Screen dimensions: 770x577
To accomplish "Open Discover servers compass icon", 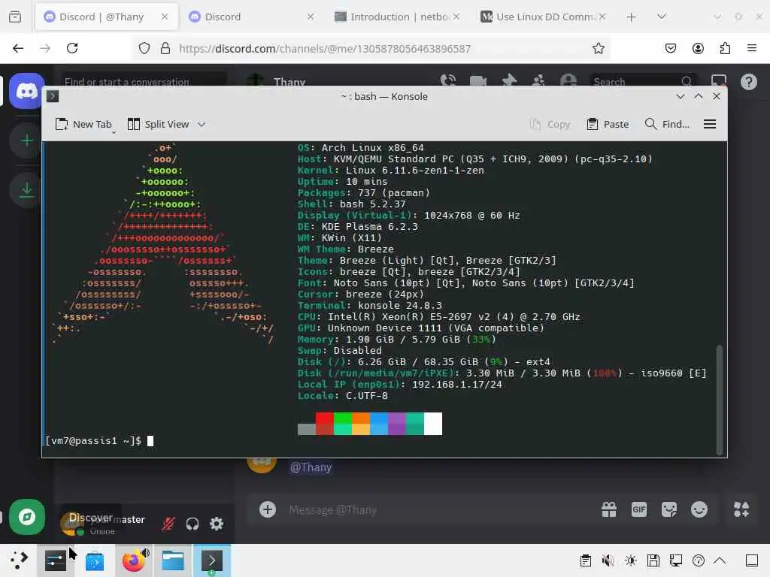I will [x=26, y=517].
